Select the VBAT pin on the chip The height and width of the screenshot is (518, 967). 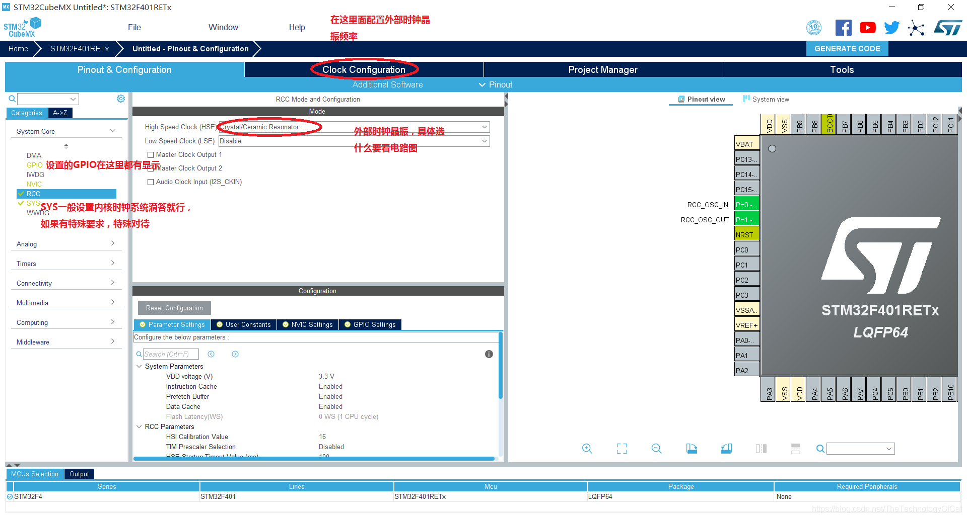click(x=746, y=144)
